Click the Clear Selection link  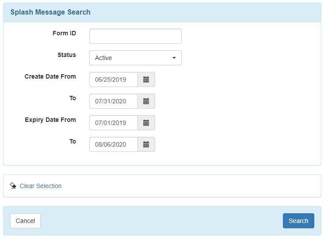pos(41,186)
